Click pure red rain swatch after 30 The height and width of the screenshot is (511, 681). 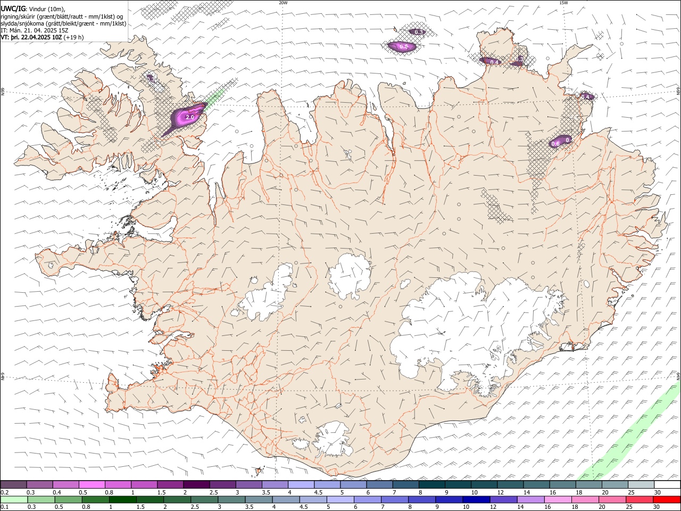[x=666, y=499]
